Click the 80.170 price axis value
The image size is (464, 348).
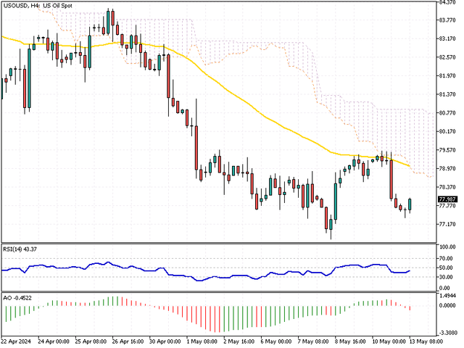(447, 131)
